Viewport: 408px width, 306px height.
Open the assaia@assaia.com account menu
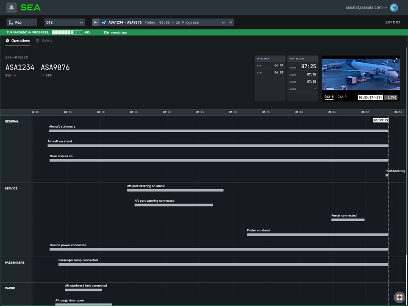click(366, 8)
